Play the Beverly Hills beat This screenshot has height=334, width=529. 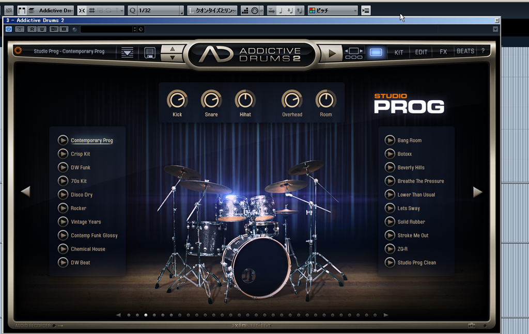[390, 167]
